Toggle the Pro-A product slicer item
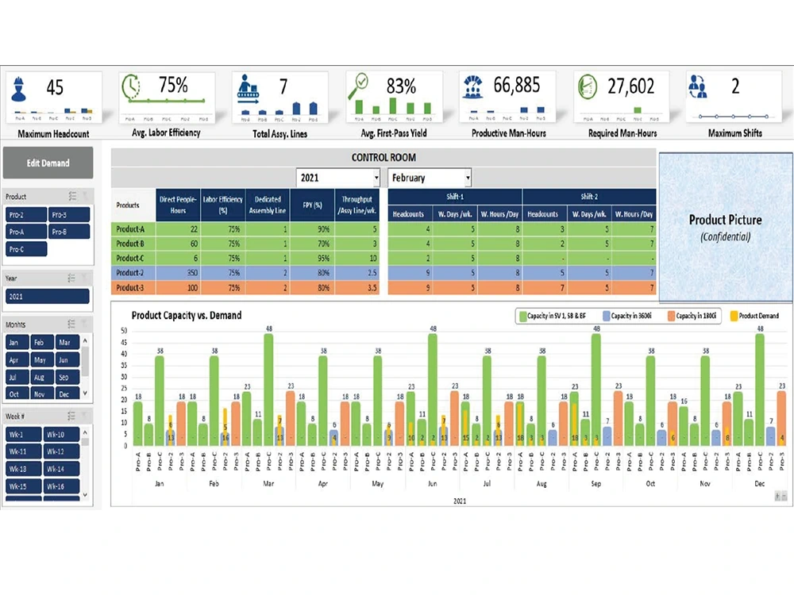This screenshot has width=794, height=595. pyautogui.click(x=26, y=232)
